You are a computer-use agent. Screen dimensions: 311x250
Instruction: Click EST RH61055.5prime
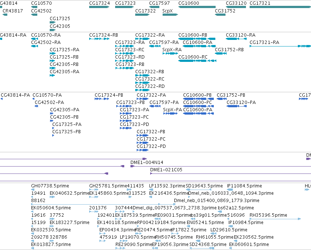[x=197, y=241]
